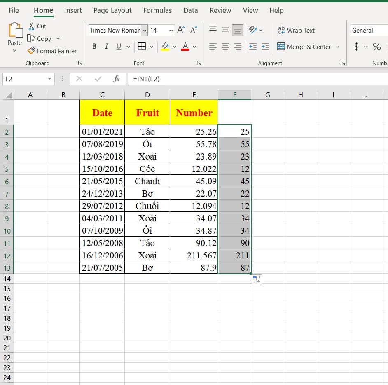Viewport: 388px width, 385px height.
Task: Enable Bottom Align vertical alignment
Action: tap(238, 30)
